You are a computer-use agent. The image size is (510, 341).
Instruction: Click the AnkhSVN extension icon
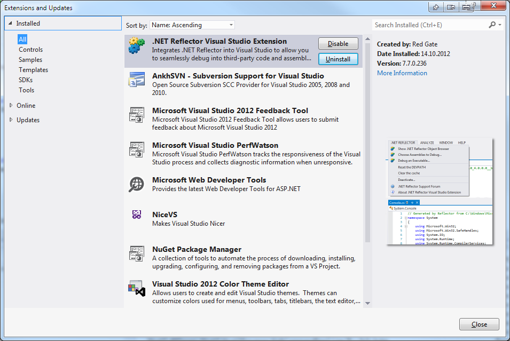pos(137,81)
